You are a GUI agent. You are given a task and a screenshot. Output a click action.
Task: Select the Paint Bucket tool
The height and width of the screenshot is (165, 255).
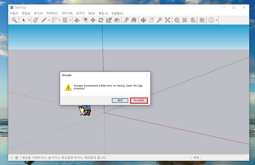point(134,20)
